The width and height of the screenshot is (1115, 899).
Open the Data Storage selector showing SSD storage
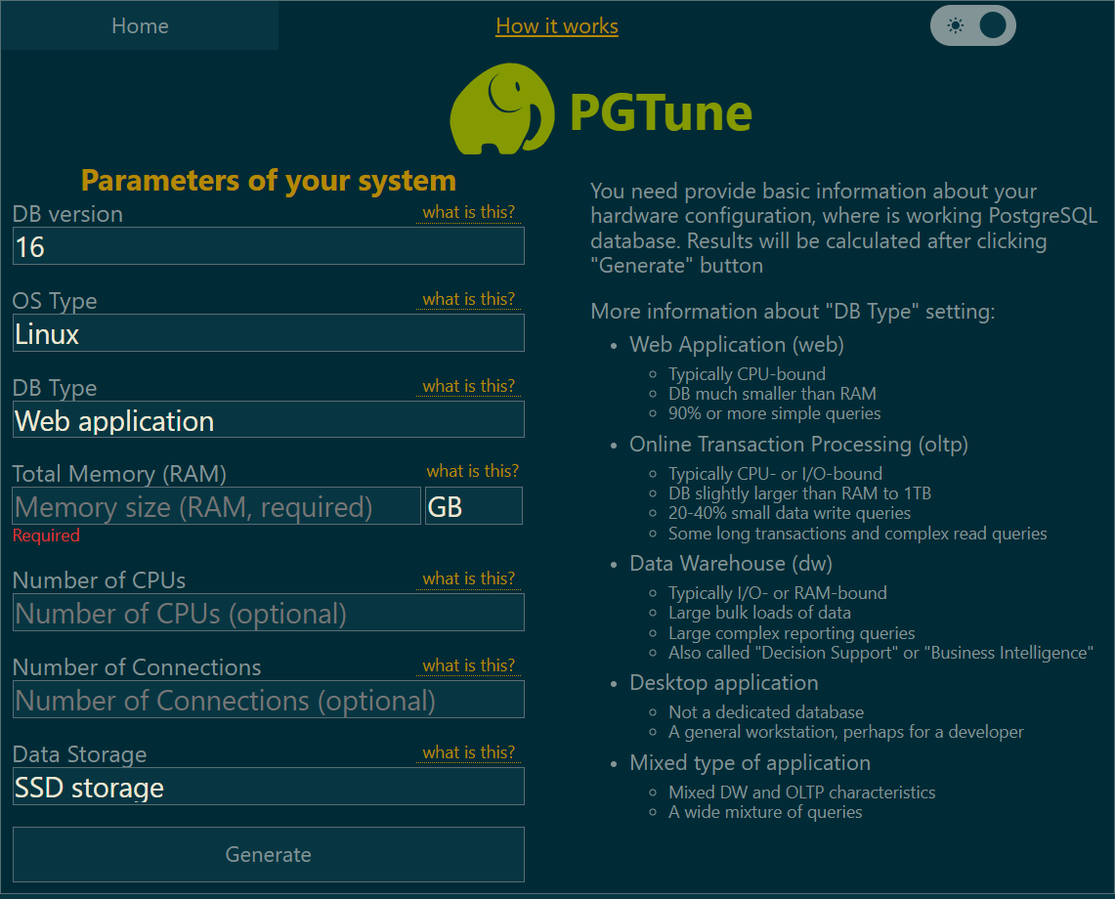click(268, 786)
